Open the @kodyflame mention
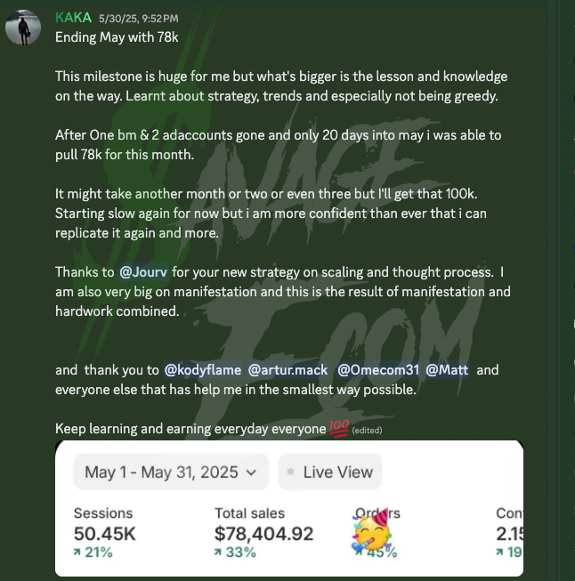 203,370
